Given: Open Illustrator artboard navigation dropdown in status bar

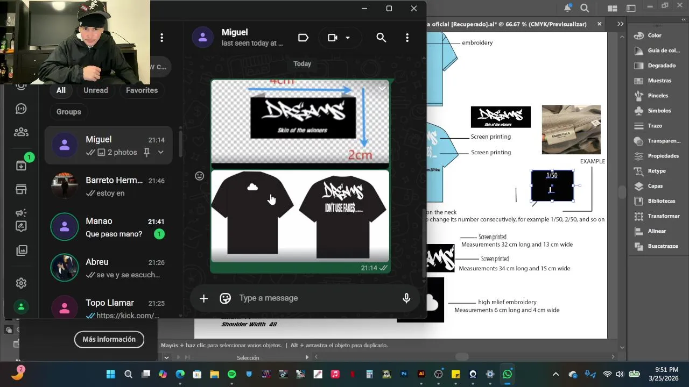Looking at the screenshot, I should 166,357.
